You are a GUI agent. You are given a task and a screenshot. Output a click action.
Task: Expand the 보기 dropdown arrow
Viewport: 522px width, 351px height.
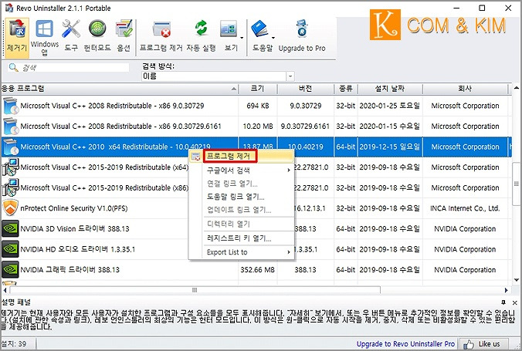[x=242, y=37]
